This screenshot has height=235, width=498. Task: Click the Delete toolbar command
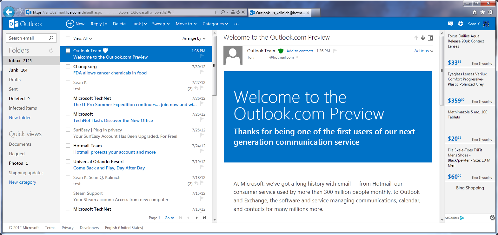pyautogui.click(x=119, y=24)
